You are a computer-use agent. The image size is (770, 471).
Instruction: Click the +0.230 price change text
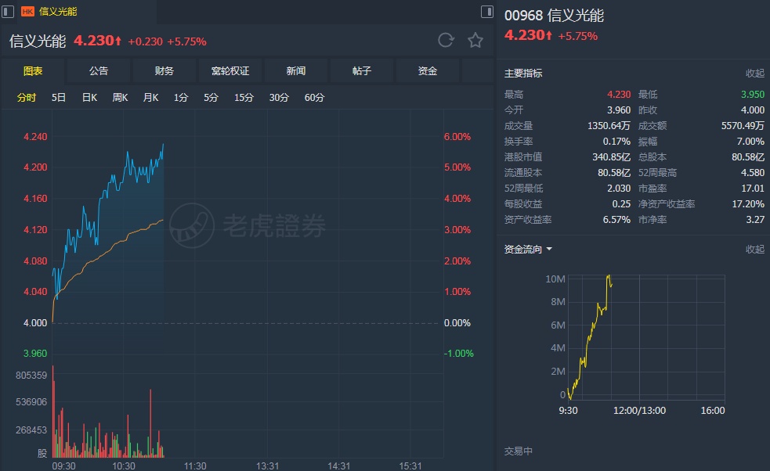146,41
